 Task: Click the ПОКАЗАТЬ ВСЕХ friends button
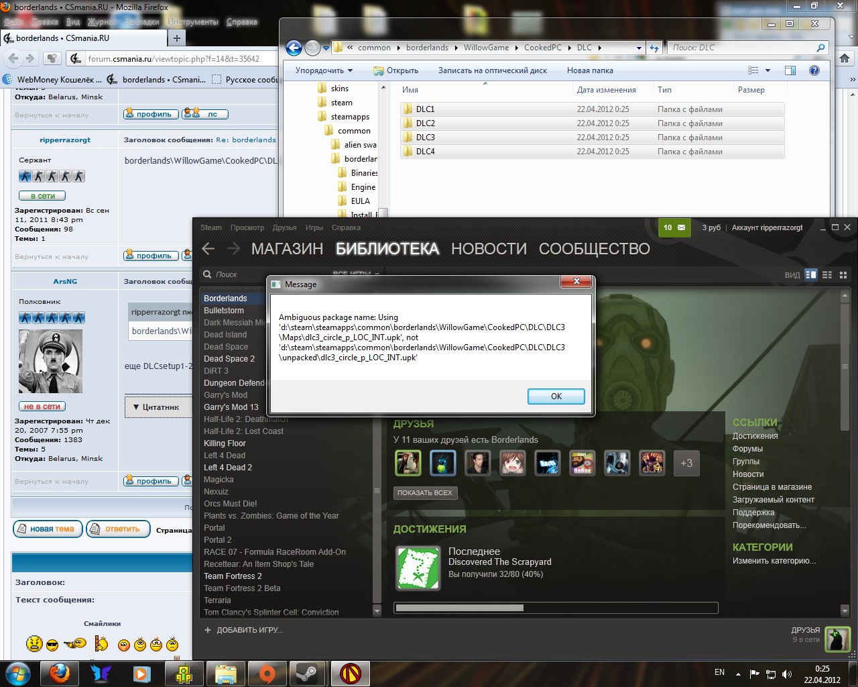(424, 492)
